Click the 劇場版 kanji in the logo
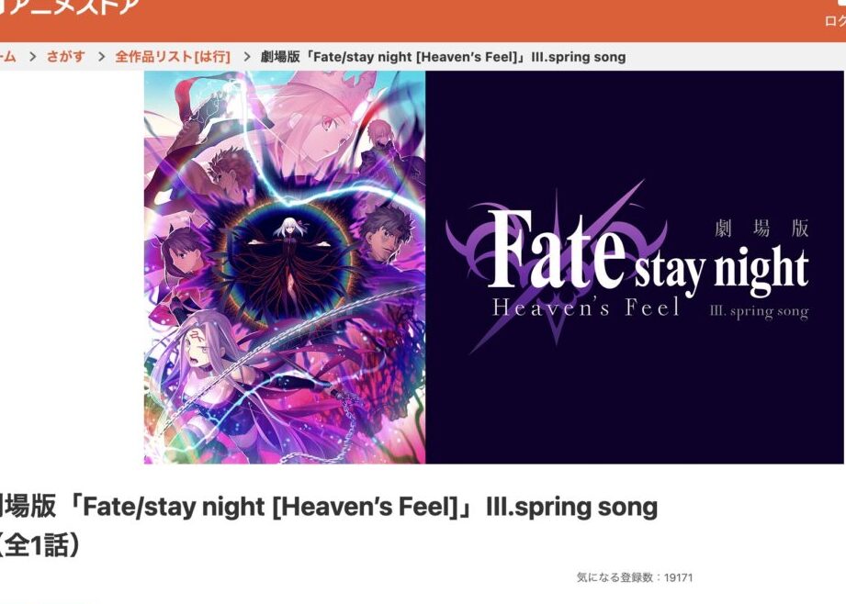 (761, 229)
